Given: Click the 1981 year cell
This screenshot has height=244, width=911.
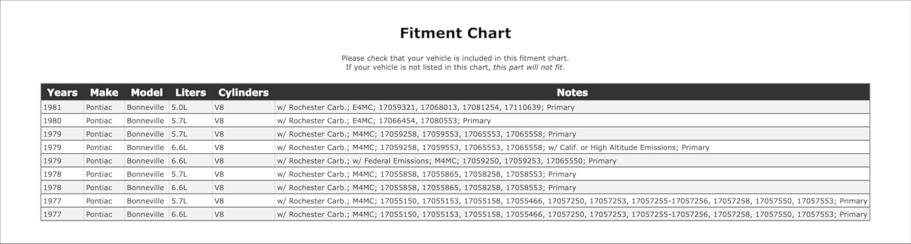Looking at the screenshot, I should (51, 107).
